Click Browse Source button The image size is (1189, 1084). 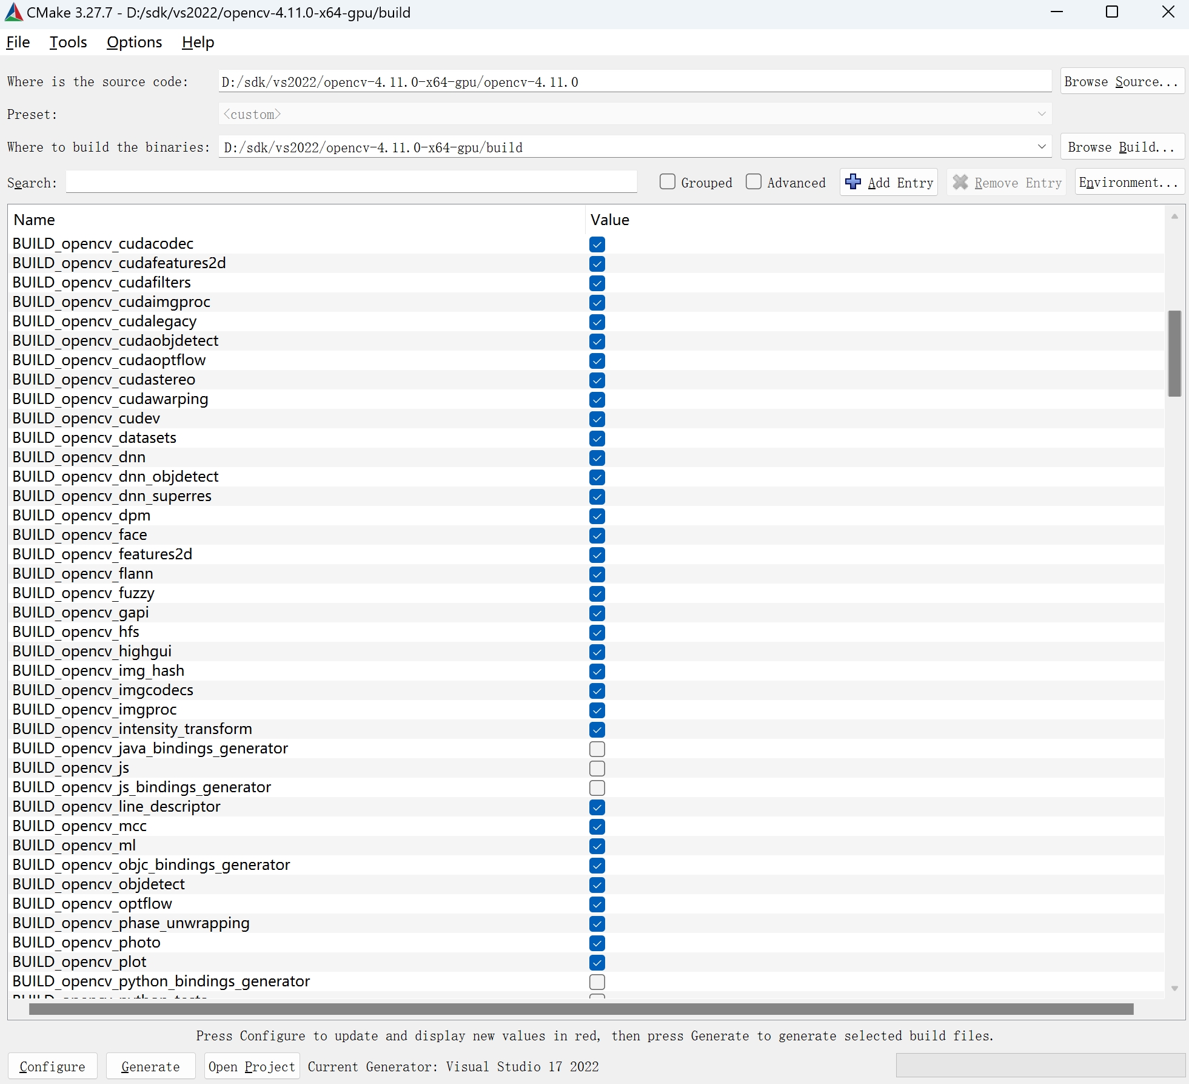point(1122,81)
